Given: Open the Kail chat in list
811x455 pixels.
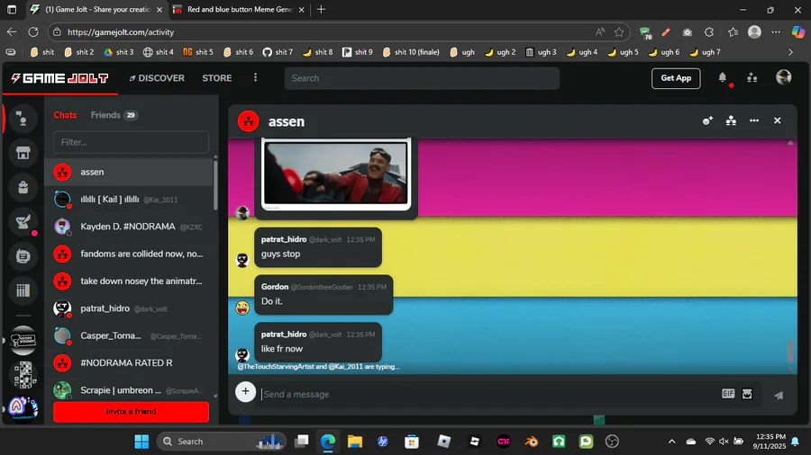Looking at the screenshot, I should (129, 199).
